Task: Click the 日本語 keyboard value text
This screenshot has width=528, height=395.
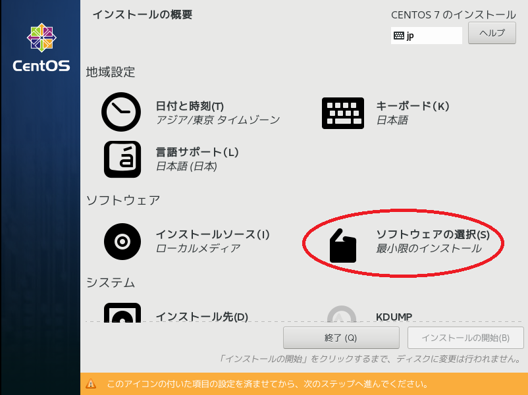Action: click(392, 120)
